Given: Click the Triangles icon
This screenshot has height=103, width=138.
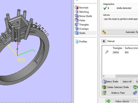Looking at the screenshot, I should point(77,24).
